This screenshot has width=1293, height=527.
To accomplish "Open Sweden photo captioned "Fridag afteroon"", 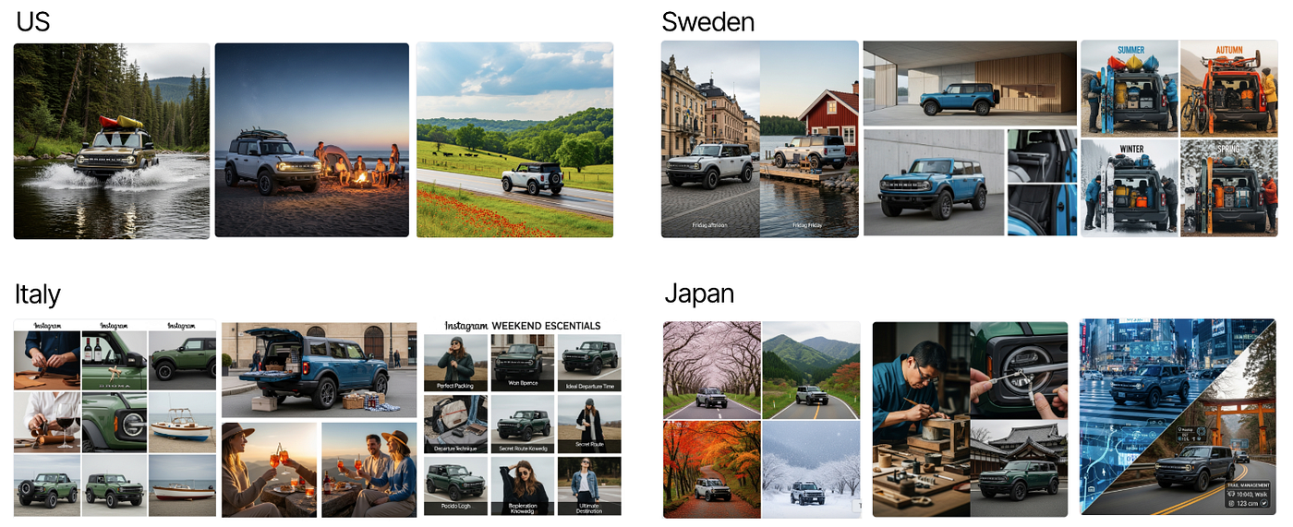I will point(710,138).
